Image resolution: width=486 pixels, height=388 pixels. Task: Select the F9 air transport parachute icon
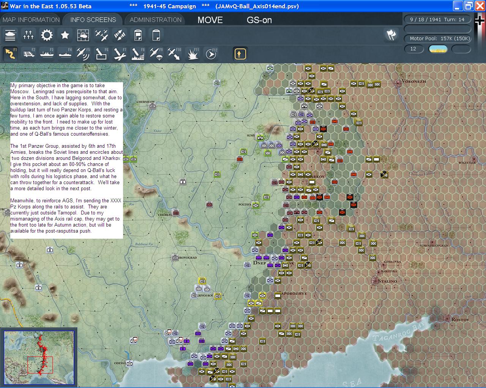coord(156,54)
